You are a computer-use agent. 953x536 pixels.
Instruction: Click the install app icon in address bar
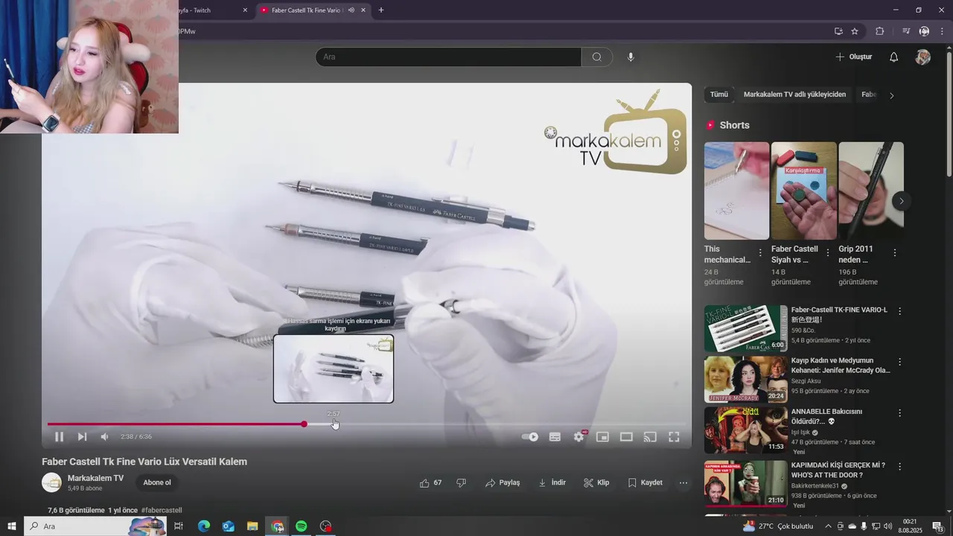(x=838, y=31)
